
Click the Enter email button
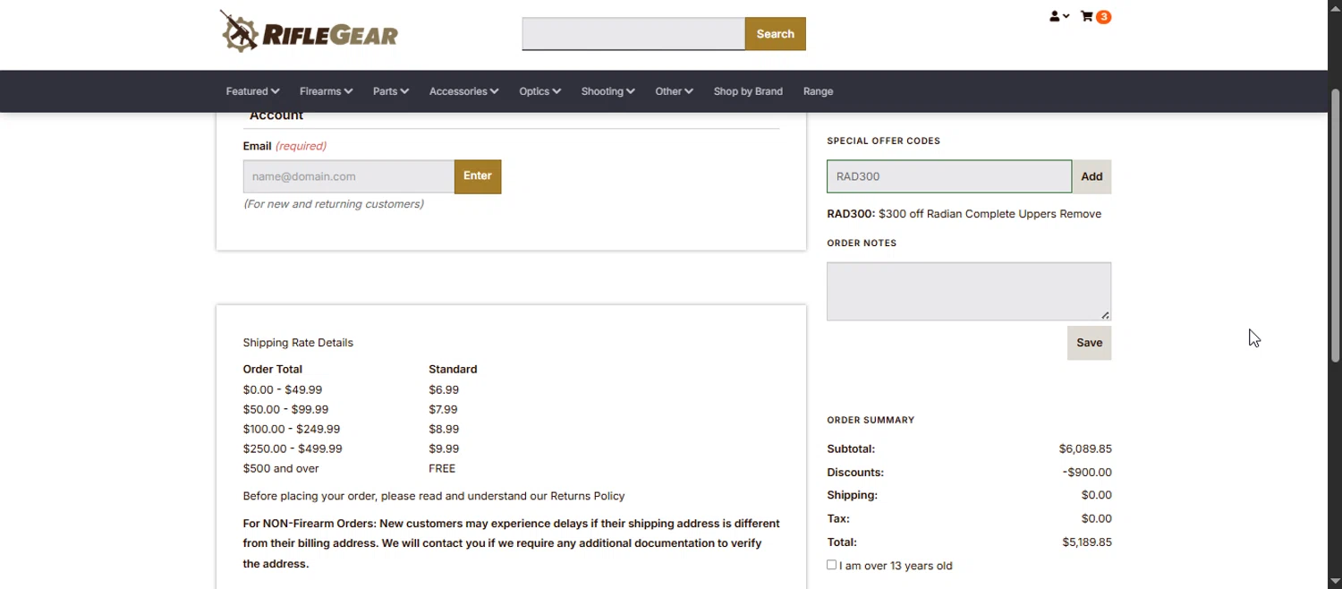[478, 176]
